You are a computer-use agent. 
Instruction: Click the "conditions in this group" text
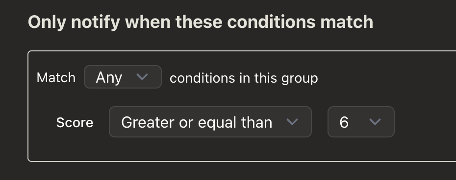244,78
